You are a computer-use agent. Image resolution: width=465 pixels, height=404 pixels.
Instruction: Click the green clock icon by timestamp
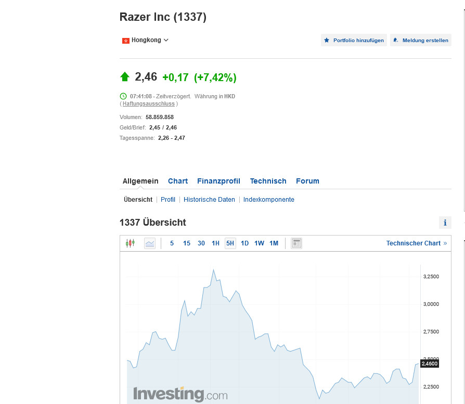[x=123, y=96]
